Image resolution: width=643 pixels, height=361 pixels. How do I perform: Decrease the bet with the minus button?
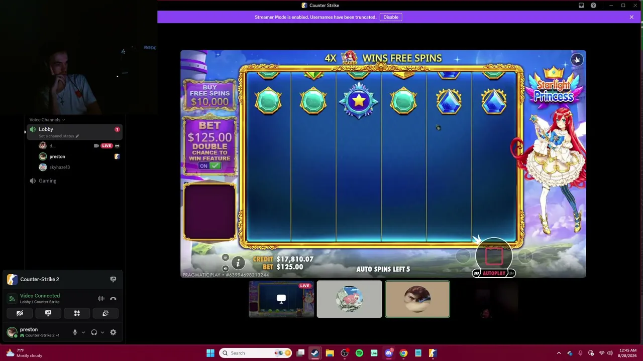463,257
